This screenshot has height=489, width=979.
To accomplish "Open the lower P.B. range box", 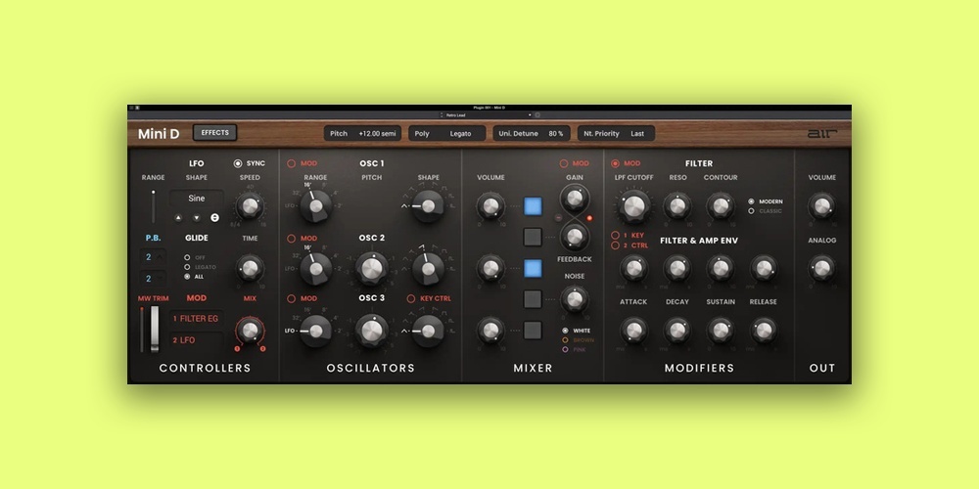I will click(x=153, y=279).
